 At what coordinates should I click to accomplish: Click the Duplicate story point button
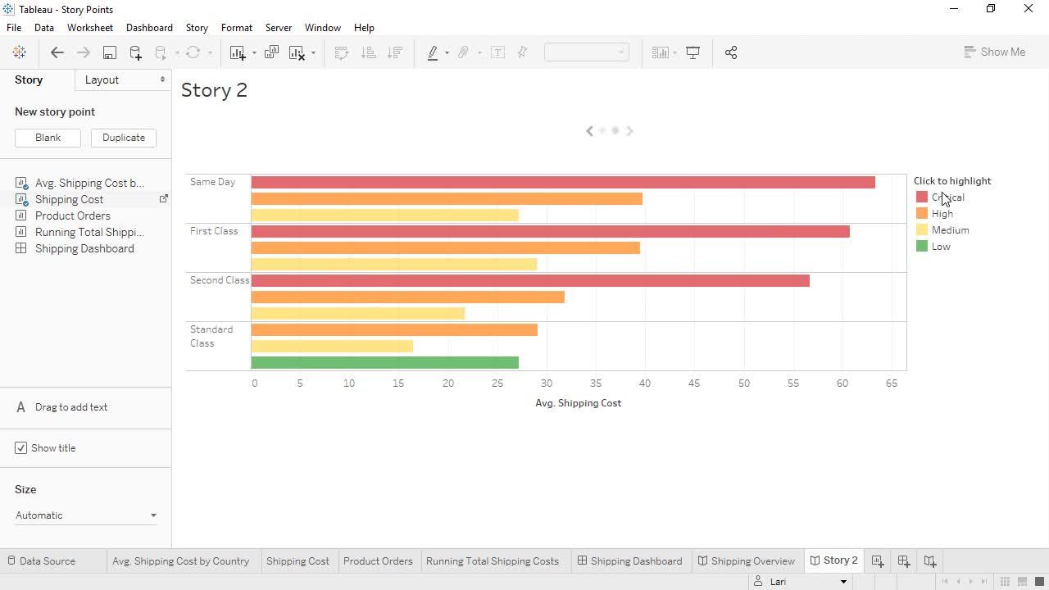tap(124, 138)
